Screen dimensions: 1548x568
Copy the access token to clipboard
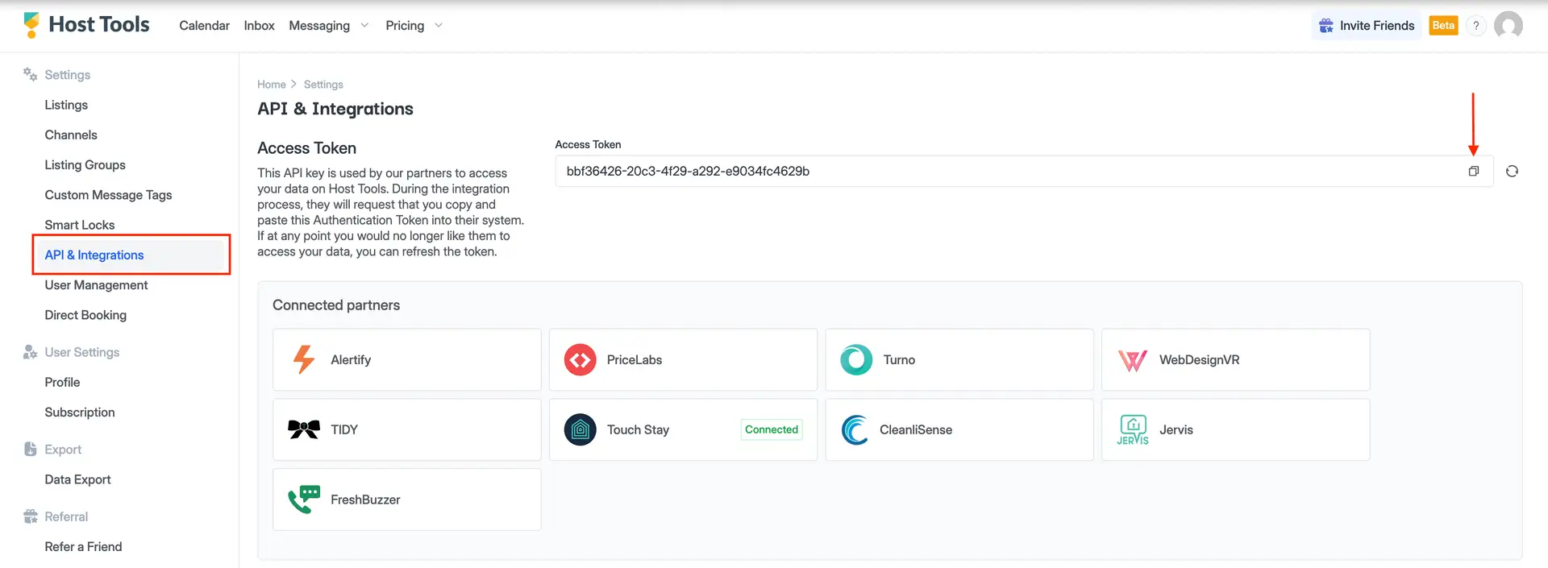(x=1473, y=171)
